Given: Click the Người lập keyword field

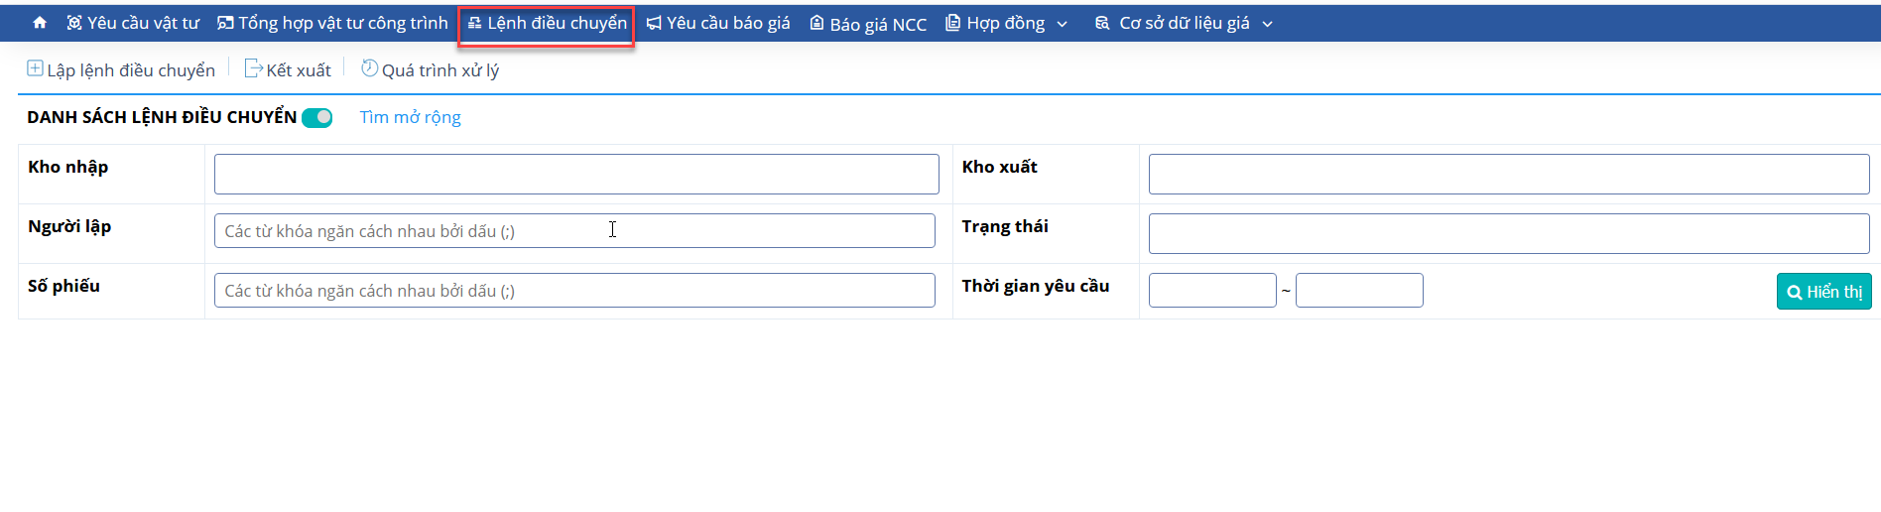Looking at the screenshot, I should point(574,231).
